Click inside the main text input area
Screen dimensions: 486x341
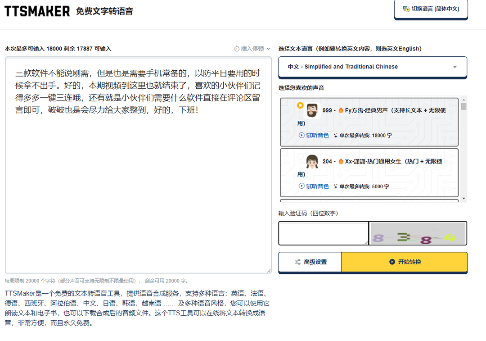(138, 165)
